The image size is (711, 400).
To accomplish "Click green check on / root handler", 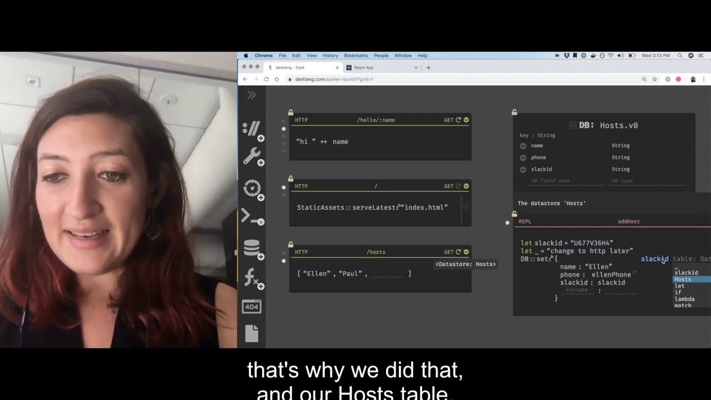I will point(466,186).
